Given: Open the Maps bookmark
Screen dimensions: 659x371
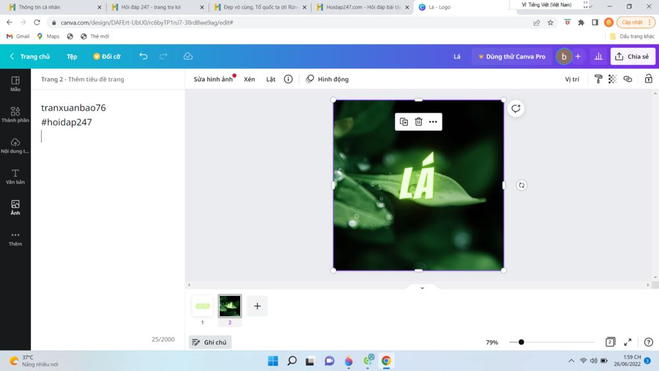Looking at the screenshot, I should [x=48, y=36].
